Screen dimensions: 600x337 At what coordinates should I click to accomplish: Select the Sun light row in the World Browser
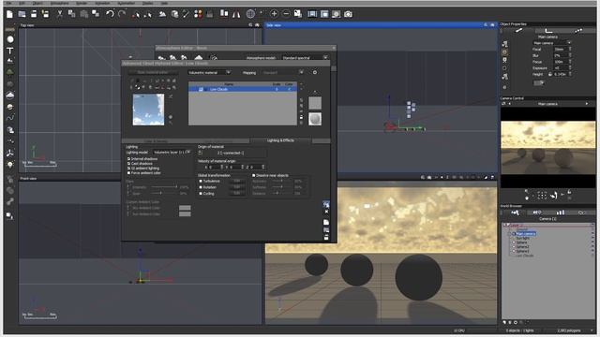[522, 238]
